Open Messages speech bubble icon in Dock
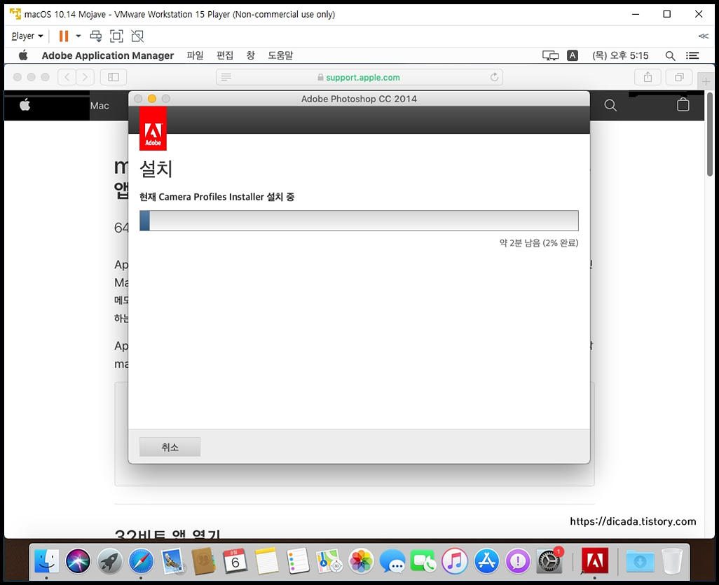Viewport: 719px width, 585px height. pyautogui.click(x=392, y=561)
